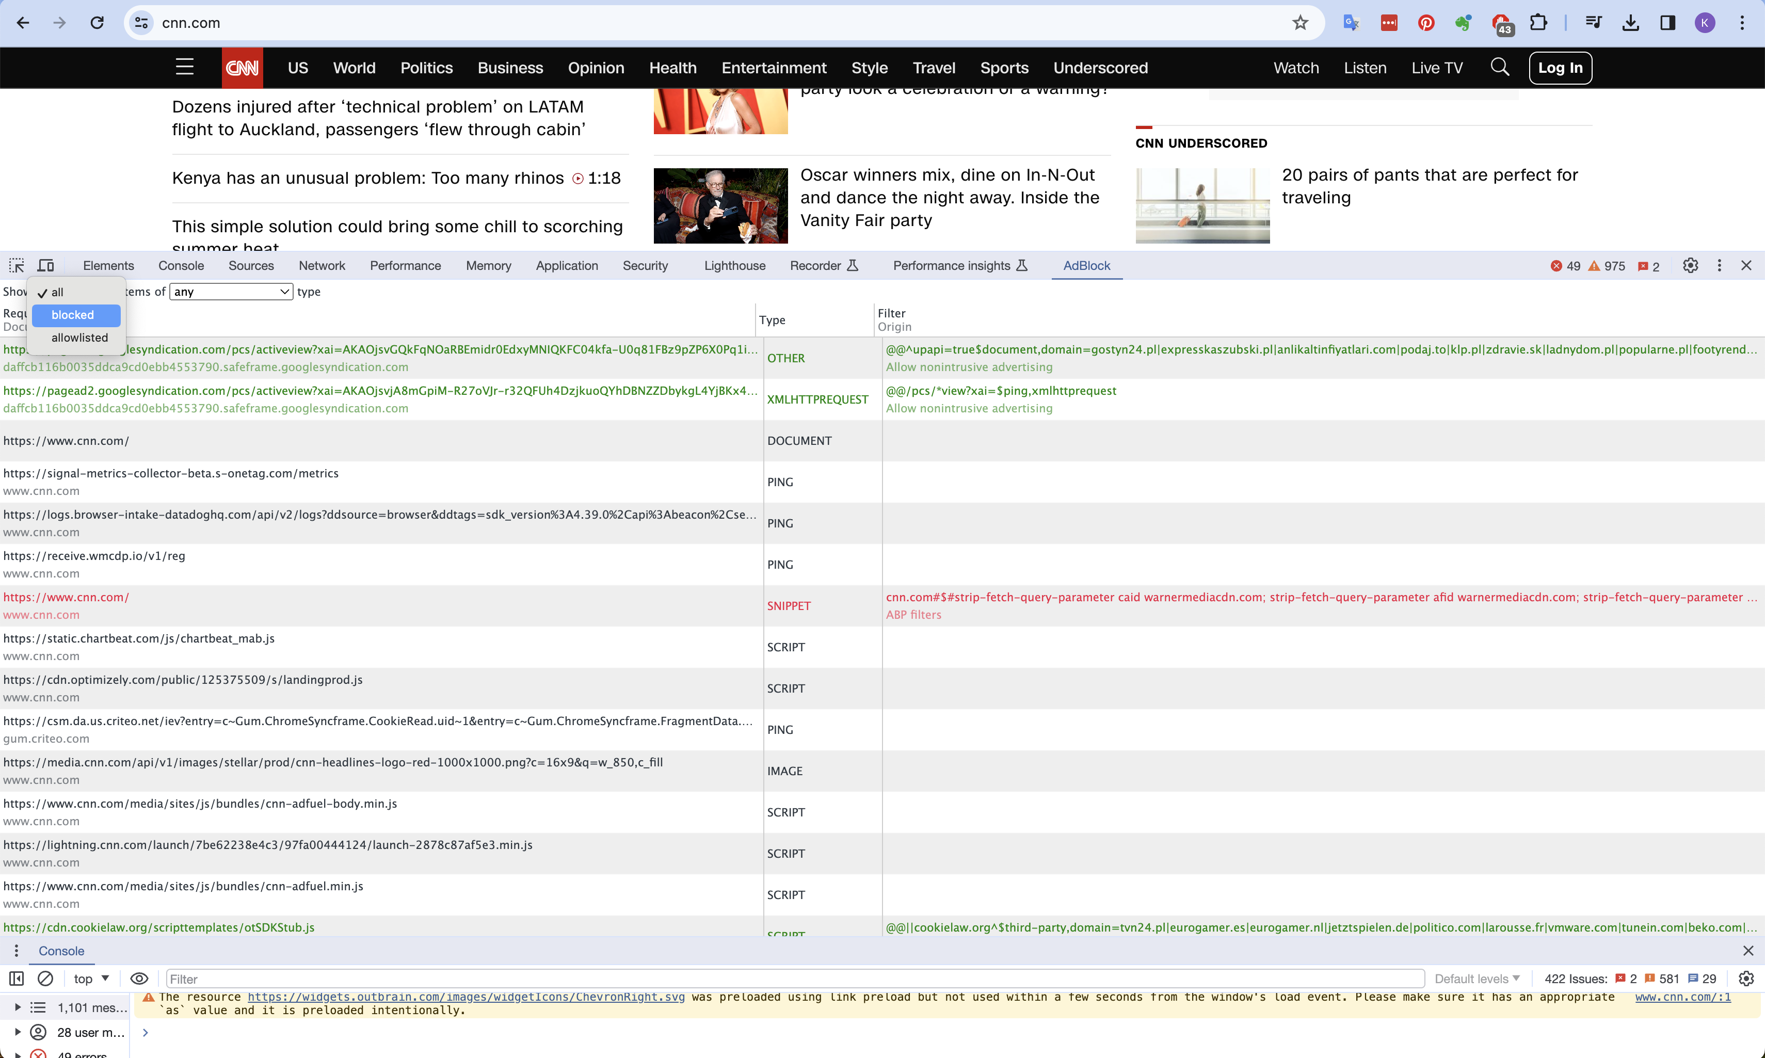The image size is (1765, 1058).
Task: Show Chrome downloads
Action: tap(1630, 23)
